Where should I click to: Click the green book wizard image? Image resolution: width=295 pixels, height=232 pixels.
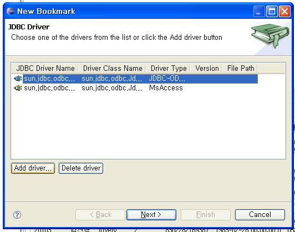click(x=270, y=35)
